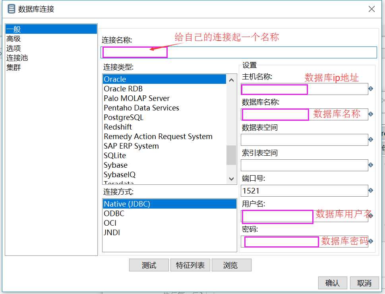Choose Native (JDBC) access method

coord(169,204)
